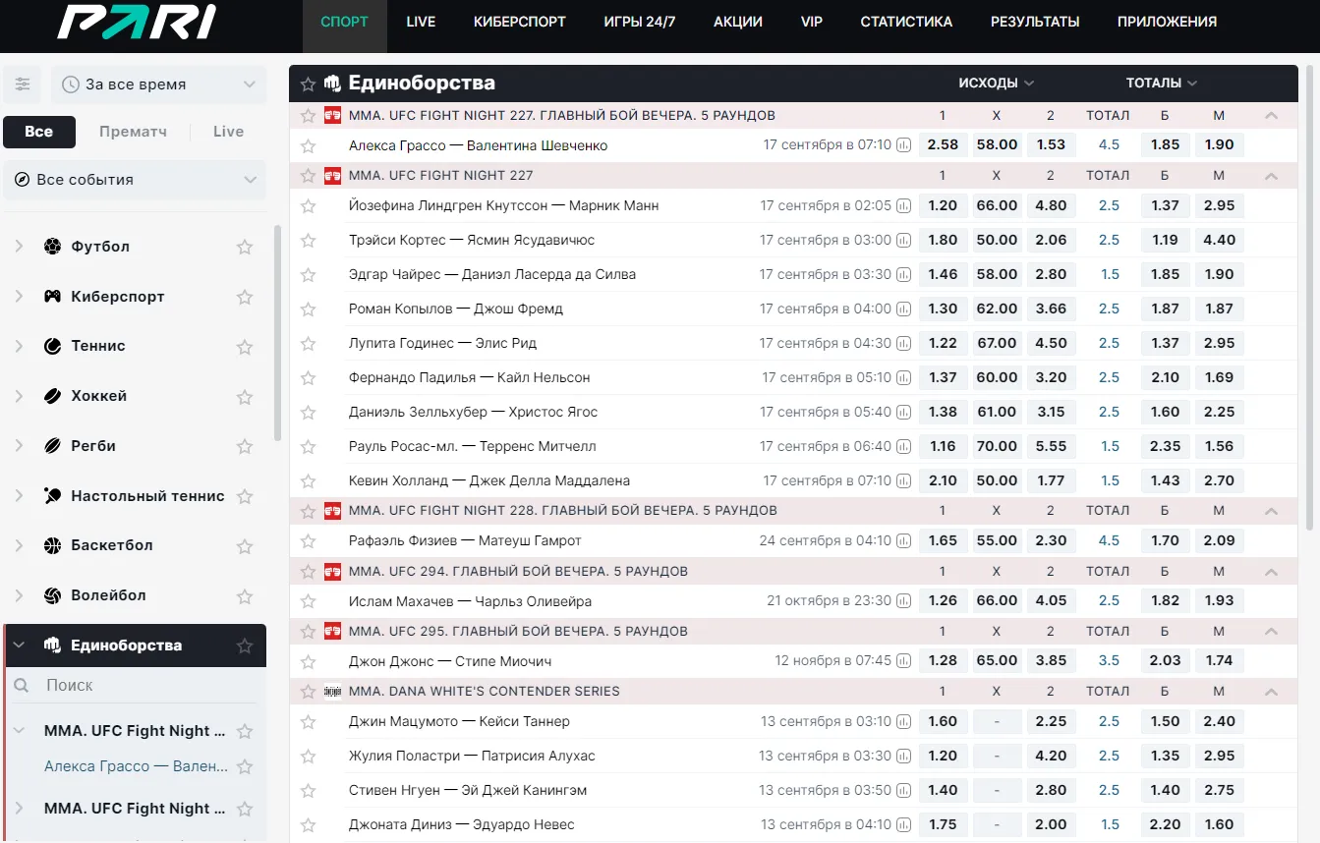The image size is (1320, 843).
Task: Click the Регби ball icon
Action: tap(53, 446)
